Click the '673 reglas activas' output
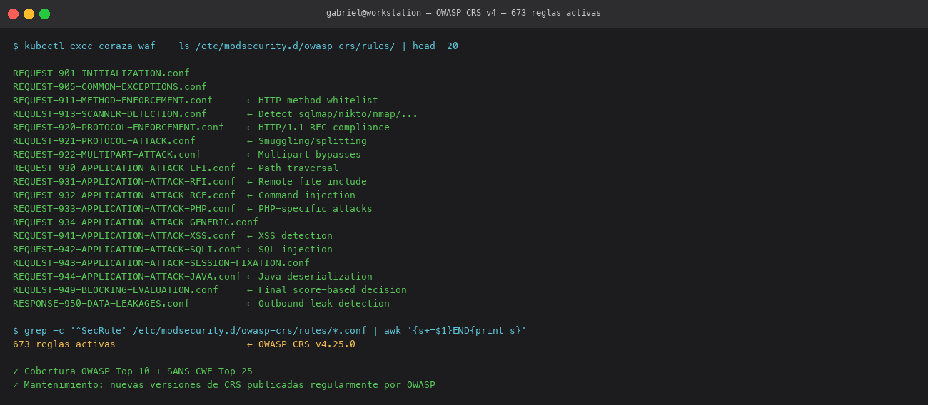 64,344
